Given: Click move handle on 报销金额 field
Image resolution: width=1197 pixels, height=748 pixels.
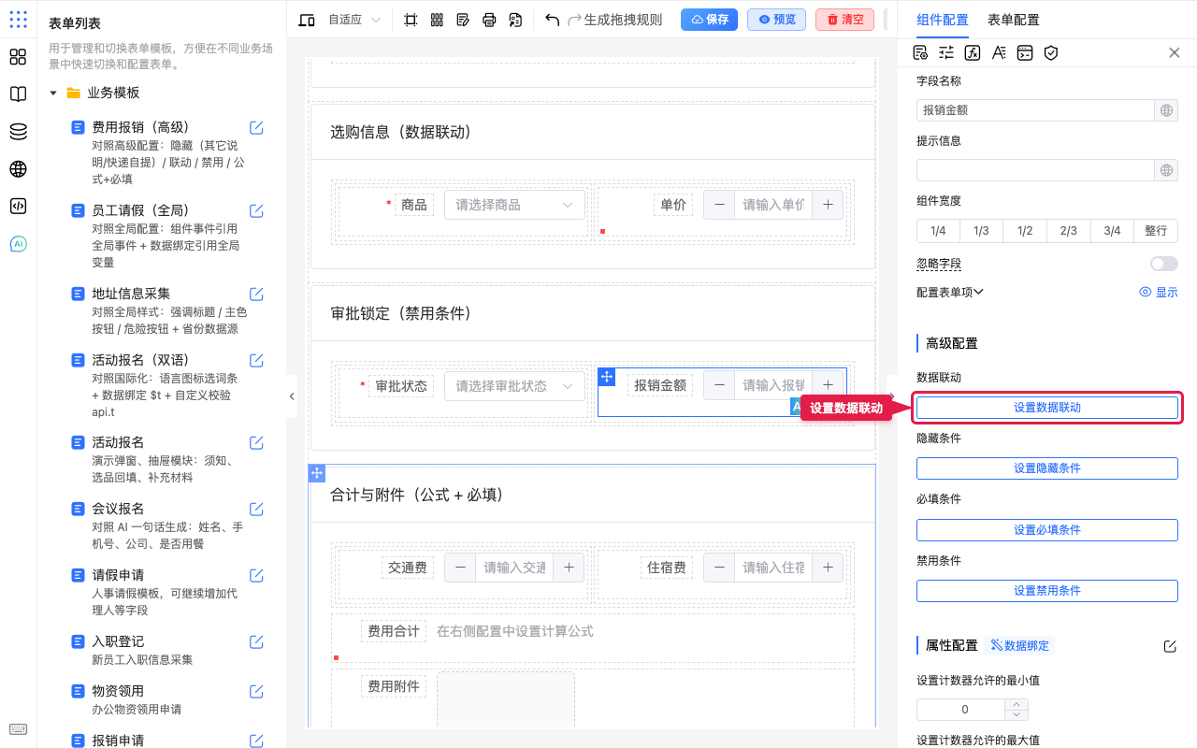Looking at the screenshot, I should coord(607,377).
